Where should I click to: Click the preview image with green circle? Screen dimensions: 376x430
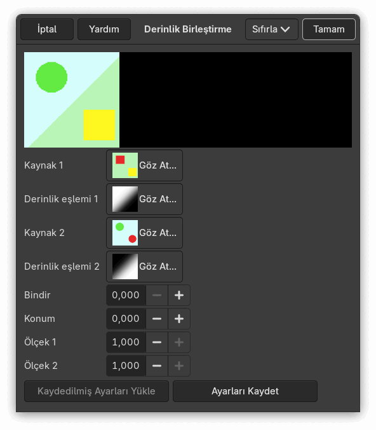(72, 100)
